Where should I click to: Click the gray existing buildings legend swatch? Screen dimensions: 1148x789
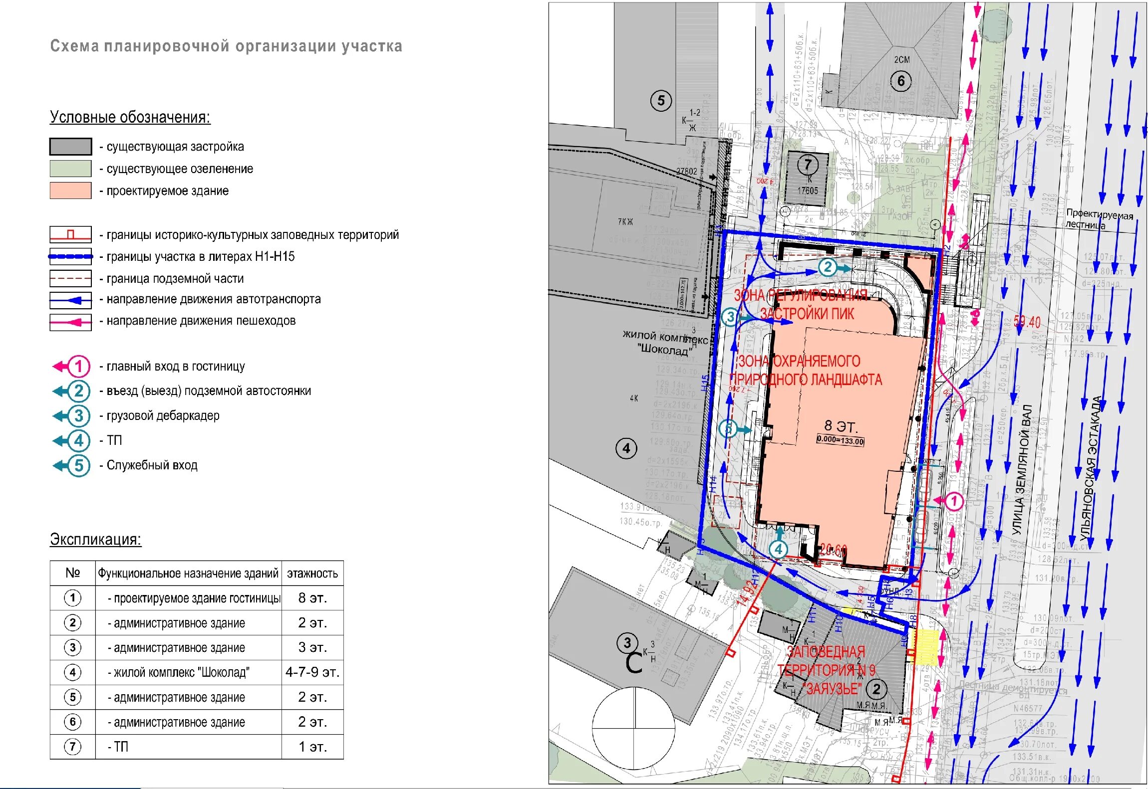[x=70, y=147]
